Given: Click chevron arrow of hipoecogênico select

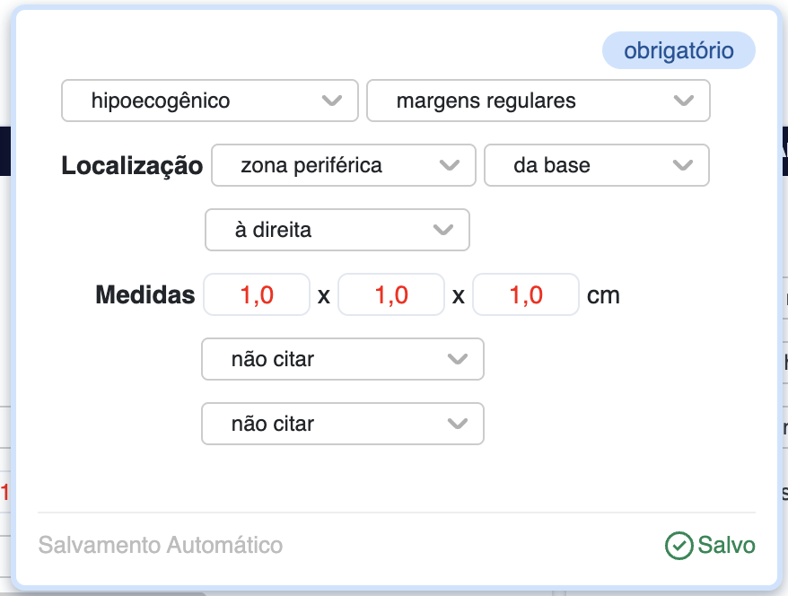Looking at the screenshot, I should [332, 101].
